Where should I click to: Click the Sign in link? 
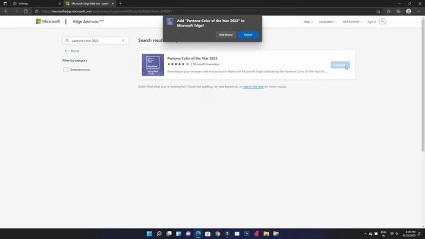tap(372, 22)
